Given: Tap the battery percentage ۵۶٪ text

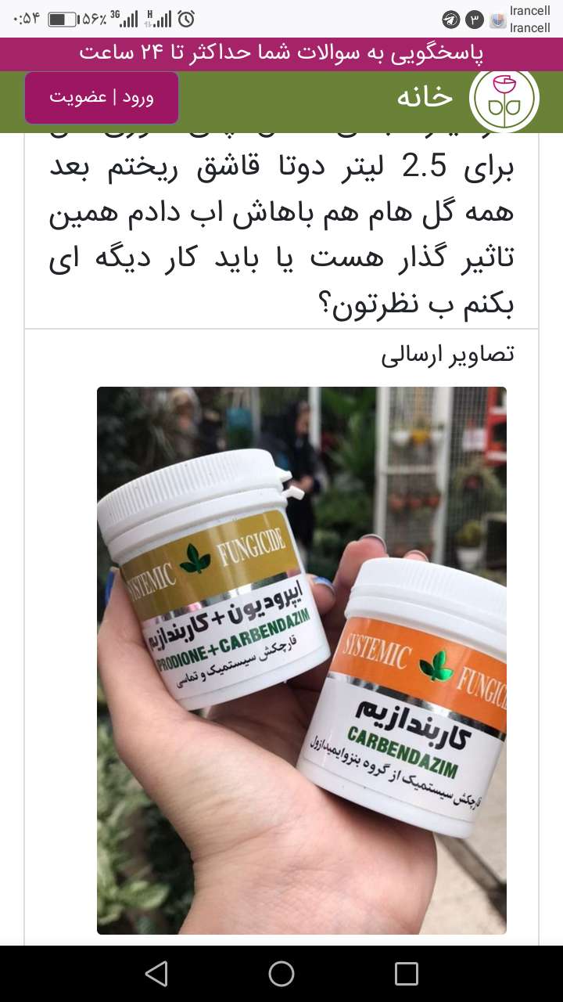Looking at the screenshot, I should pos(92,19).
